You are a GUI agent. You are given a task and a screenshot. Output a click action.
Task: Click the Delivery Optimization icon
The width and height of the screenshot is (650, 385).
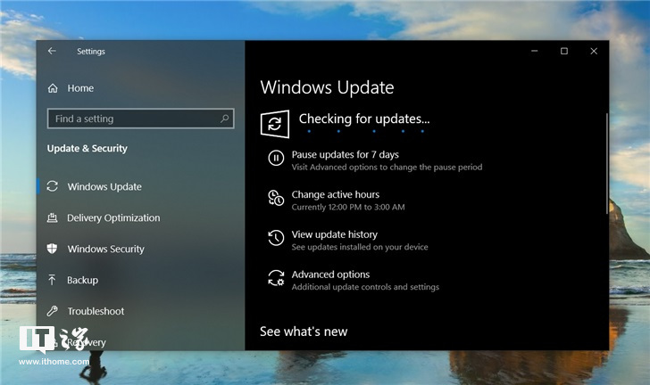click(52, 217)
